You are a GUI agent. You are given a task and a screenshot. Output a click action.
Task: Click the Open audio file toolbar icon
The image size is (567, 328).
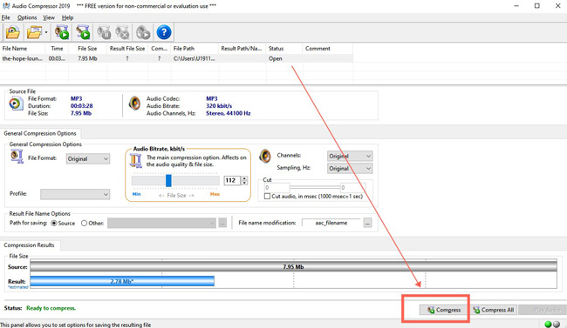[x=13, y=32]
